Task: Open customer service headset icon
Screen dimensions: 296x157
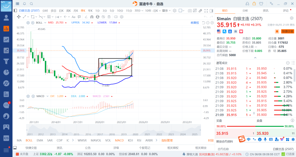Action: click(247, 4)
